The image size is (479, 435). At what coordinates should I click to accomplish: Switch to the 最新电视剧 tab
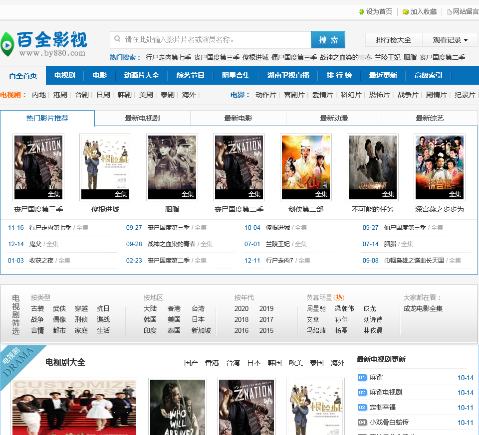[142, 118]
